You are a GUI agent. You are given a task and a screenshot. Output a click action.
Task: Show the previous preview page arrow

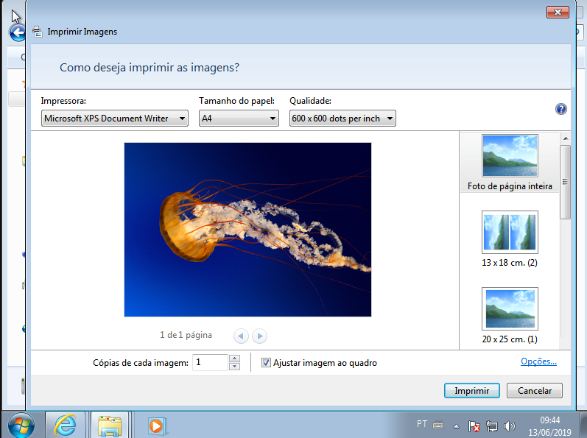[x=241, y=336]
